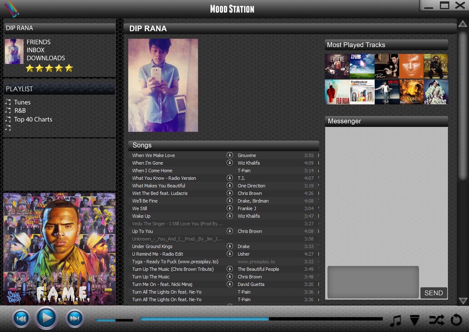Open the INBOX section
The height and width of the screenshot is (332, 469).
tap(35, 50)
